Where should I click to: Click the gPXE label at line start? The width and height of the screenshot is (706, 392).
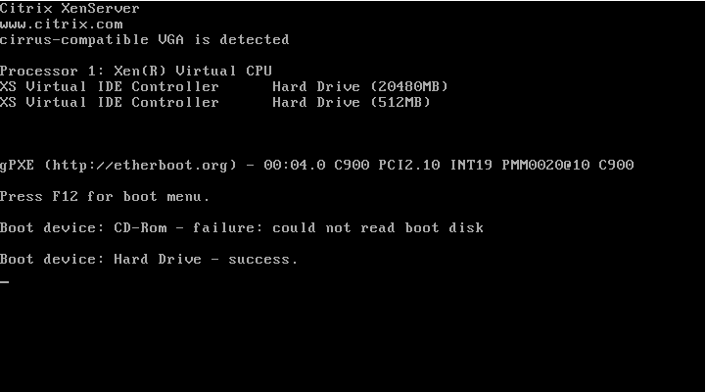(17, 166)
